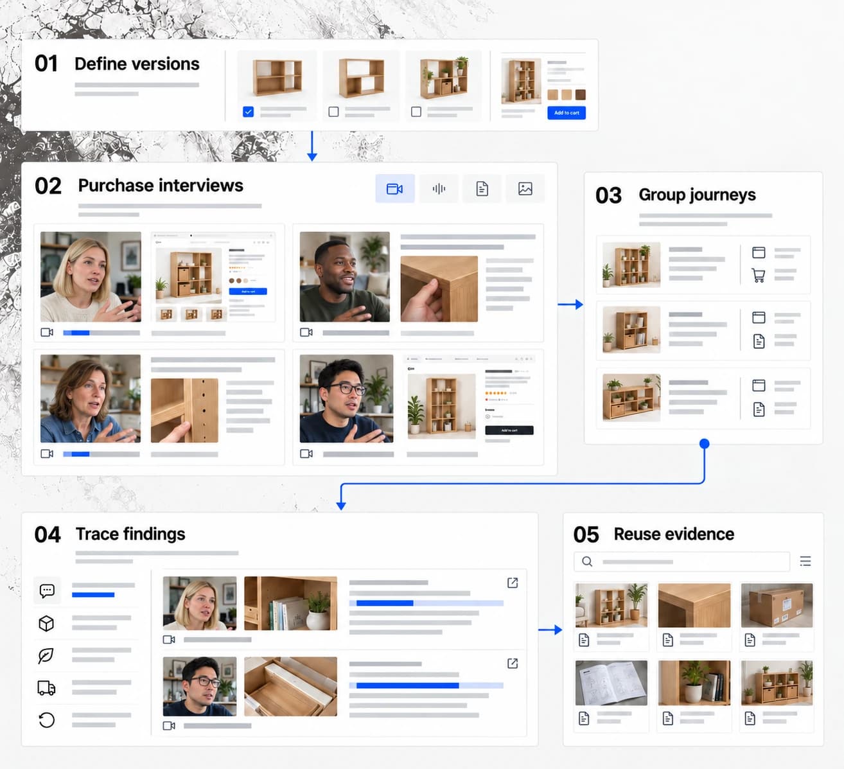Select the returns circular arrow category

(46, 720)
